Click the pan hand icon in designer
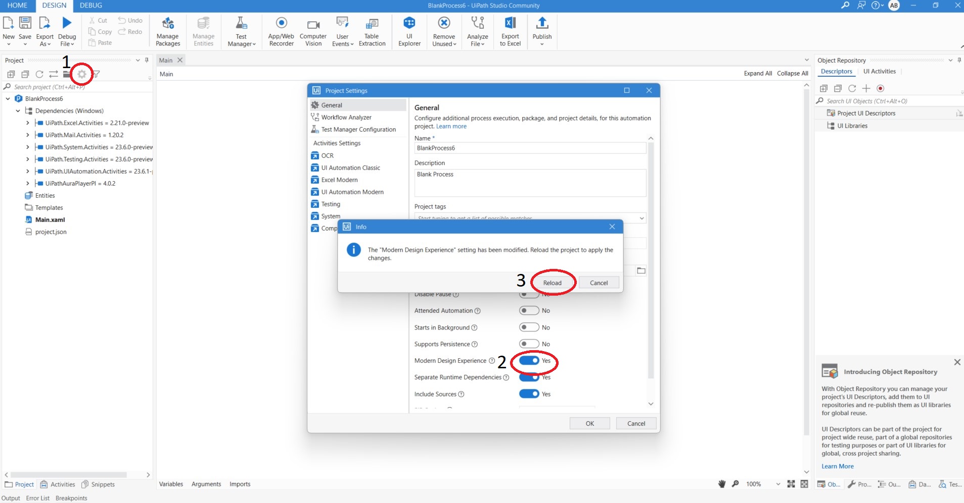 tap(722, 484)
